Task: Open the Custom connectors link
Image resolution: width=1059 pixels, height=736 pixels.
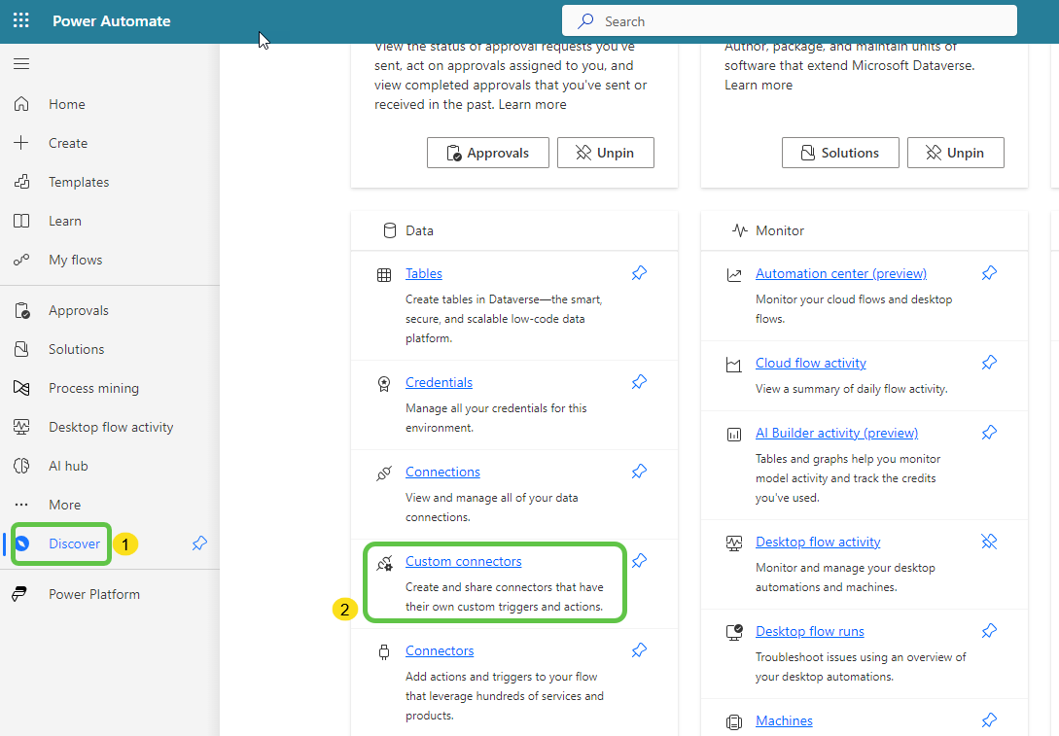Action: click(x=463, y=561)
